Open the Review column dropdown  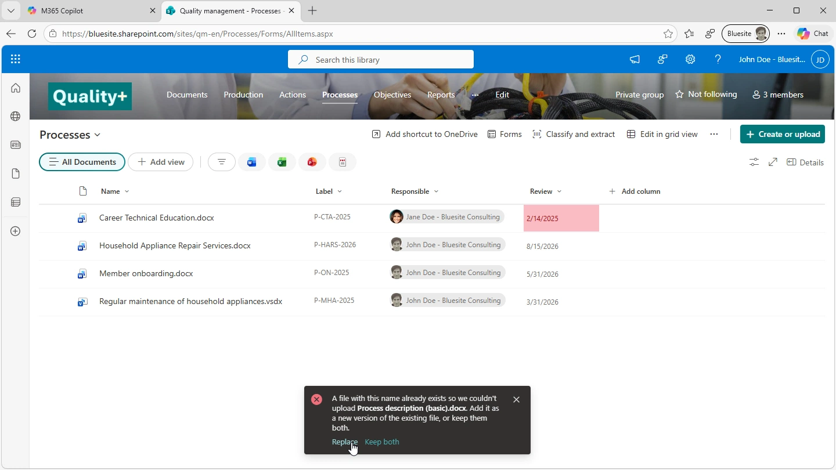[x=560, y=191]
